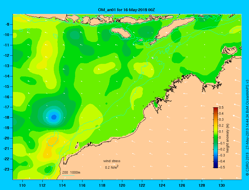
Task: Click the longitude label 126
Action: click(x=182, y=185)
